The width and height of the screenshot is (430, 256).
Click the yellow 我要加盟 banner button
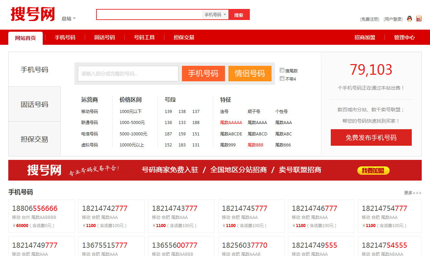(373, 170)
